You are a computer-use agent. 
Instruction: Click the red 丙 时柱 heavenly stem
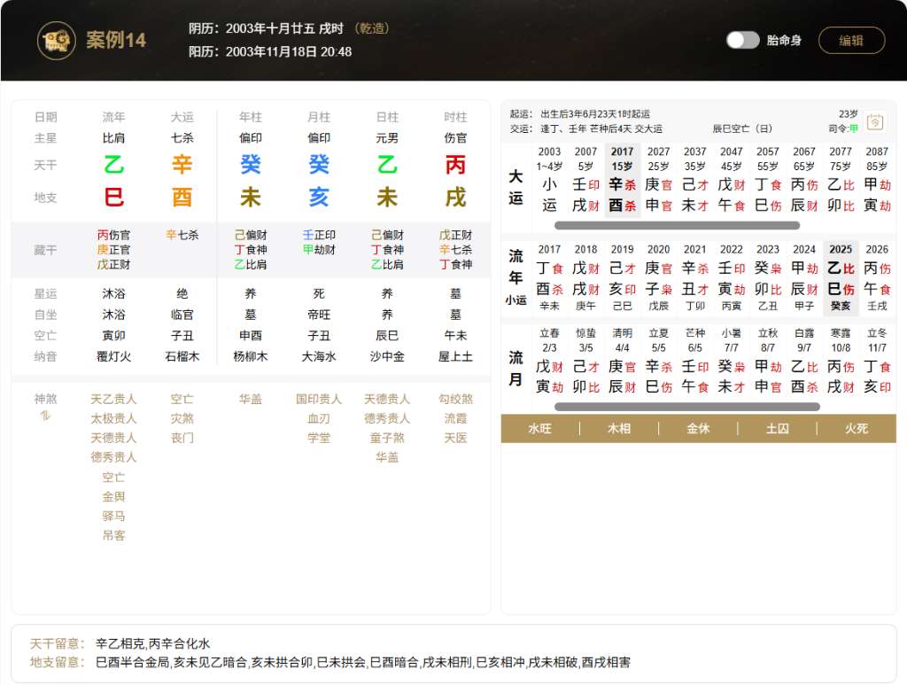[456, 165]
